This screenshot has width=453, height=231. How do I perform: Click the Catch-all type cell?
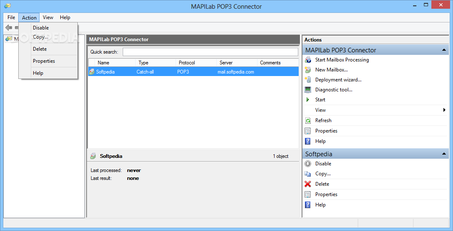click(145, 72)
